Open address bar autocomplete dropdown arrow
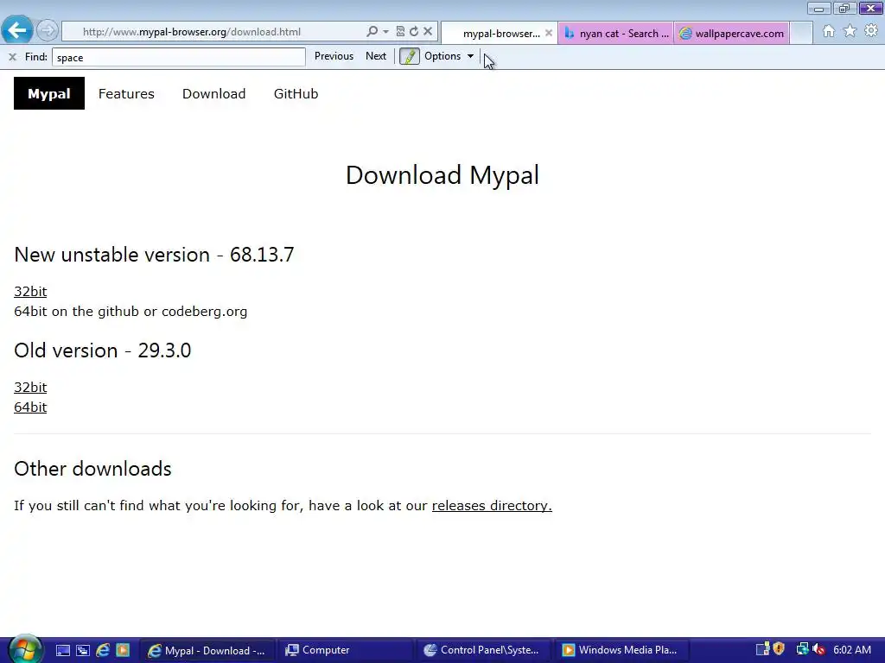Image resolution: width=885 pixels, height=663 pixels. (x=386, y=32)
